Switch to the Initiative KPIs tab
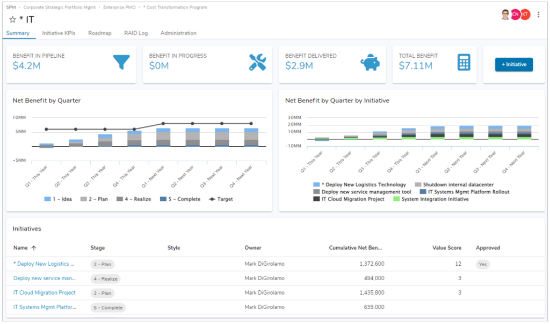550x324 pixels. coord(59,33)
